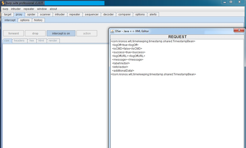Open the comparer tab
Viewport: 246px width, 148px height.
(124, 14)
